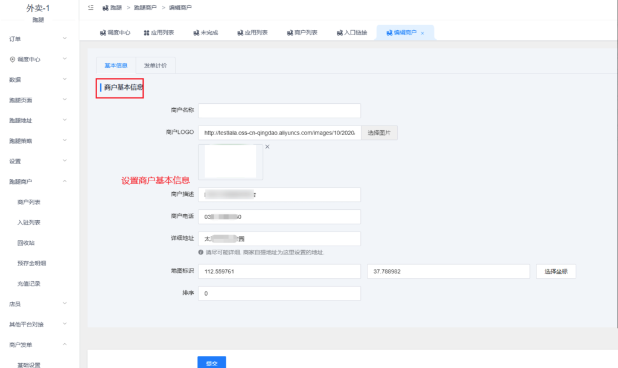The image size is (618, 368).
Task: Click the info icon below 详细地址
Action: click(x=200, y=252)
